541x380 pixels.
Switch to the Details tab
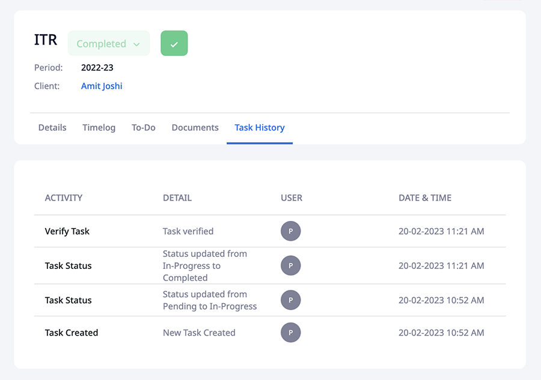coord(52,127)
